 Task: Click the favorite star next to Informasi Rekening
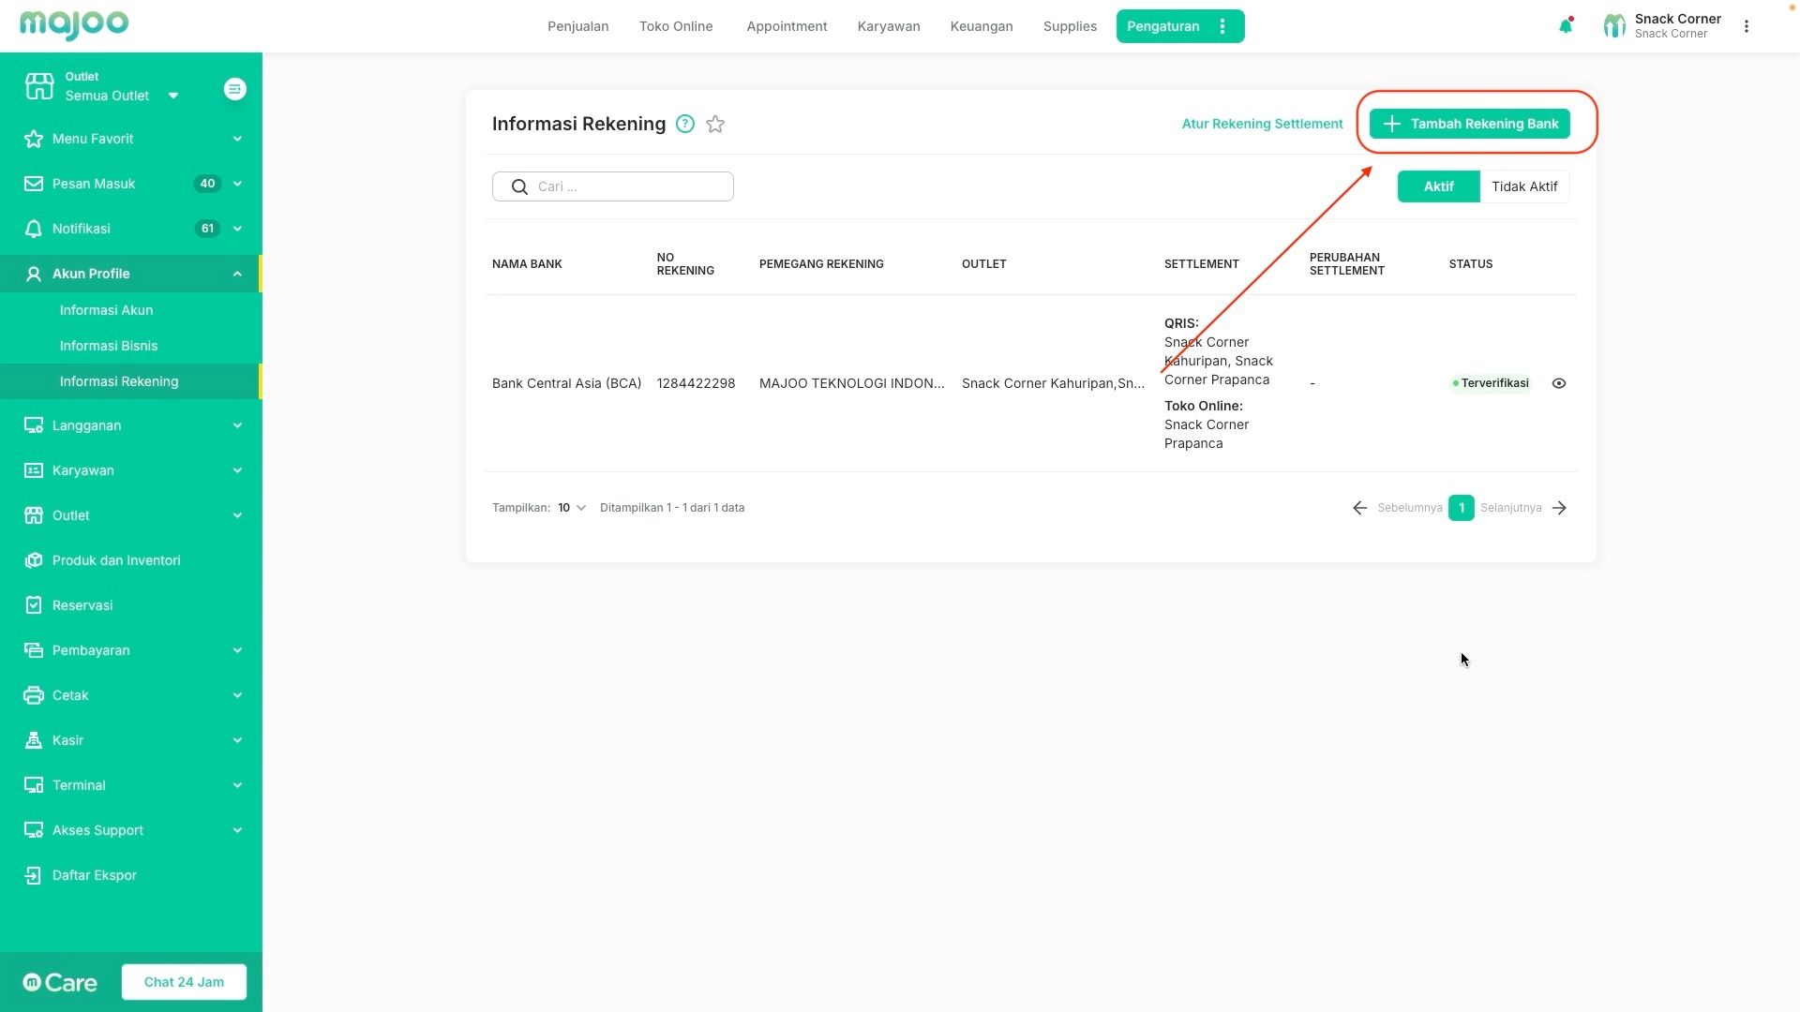pyautogui.click(x=715, y=124)
